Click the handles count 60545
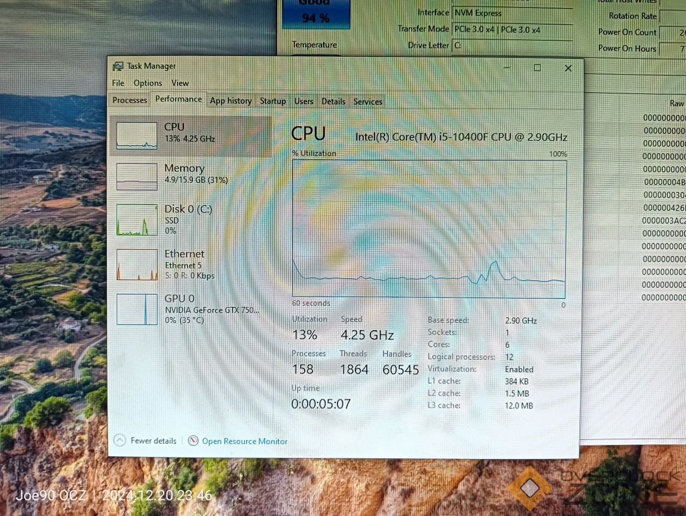 (x=401, y=370)
